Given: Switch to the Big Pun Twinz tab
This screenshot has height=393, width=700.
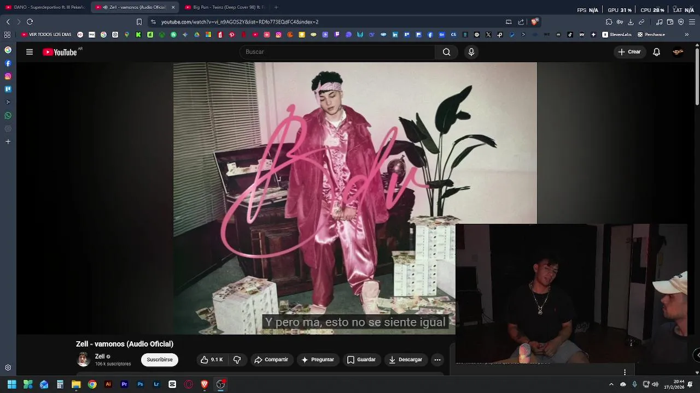Looking at the screenshot, I should 224,7.
